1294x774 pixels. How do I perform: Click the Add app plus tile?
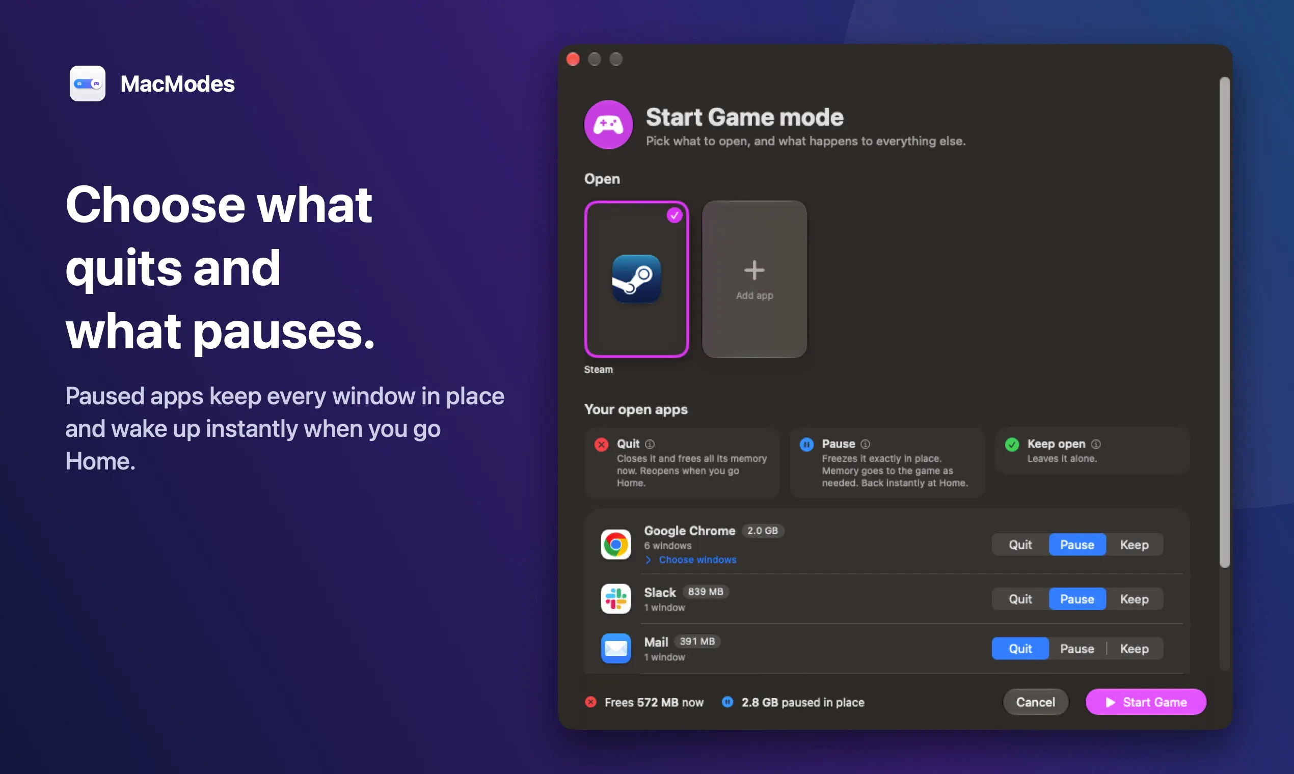[754, 279]
